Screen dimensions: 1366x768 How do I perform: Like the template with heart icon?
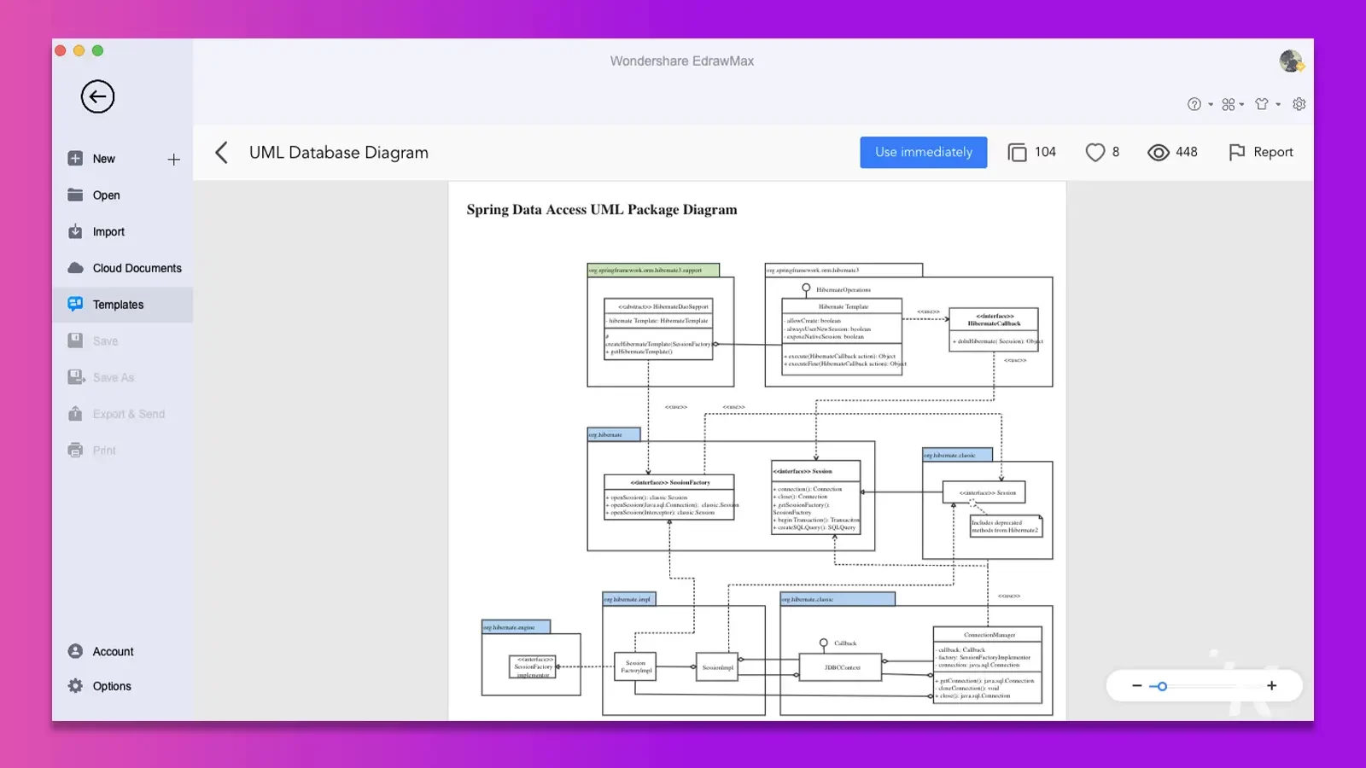pos(1095,153)
